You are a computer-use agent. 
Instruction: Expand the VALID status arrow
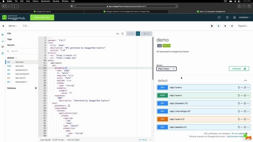tap(151, 140)
